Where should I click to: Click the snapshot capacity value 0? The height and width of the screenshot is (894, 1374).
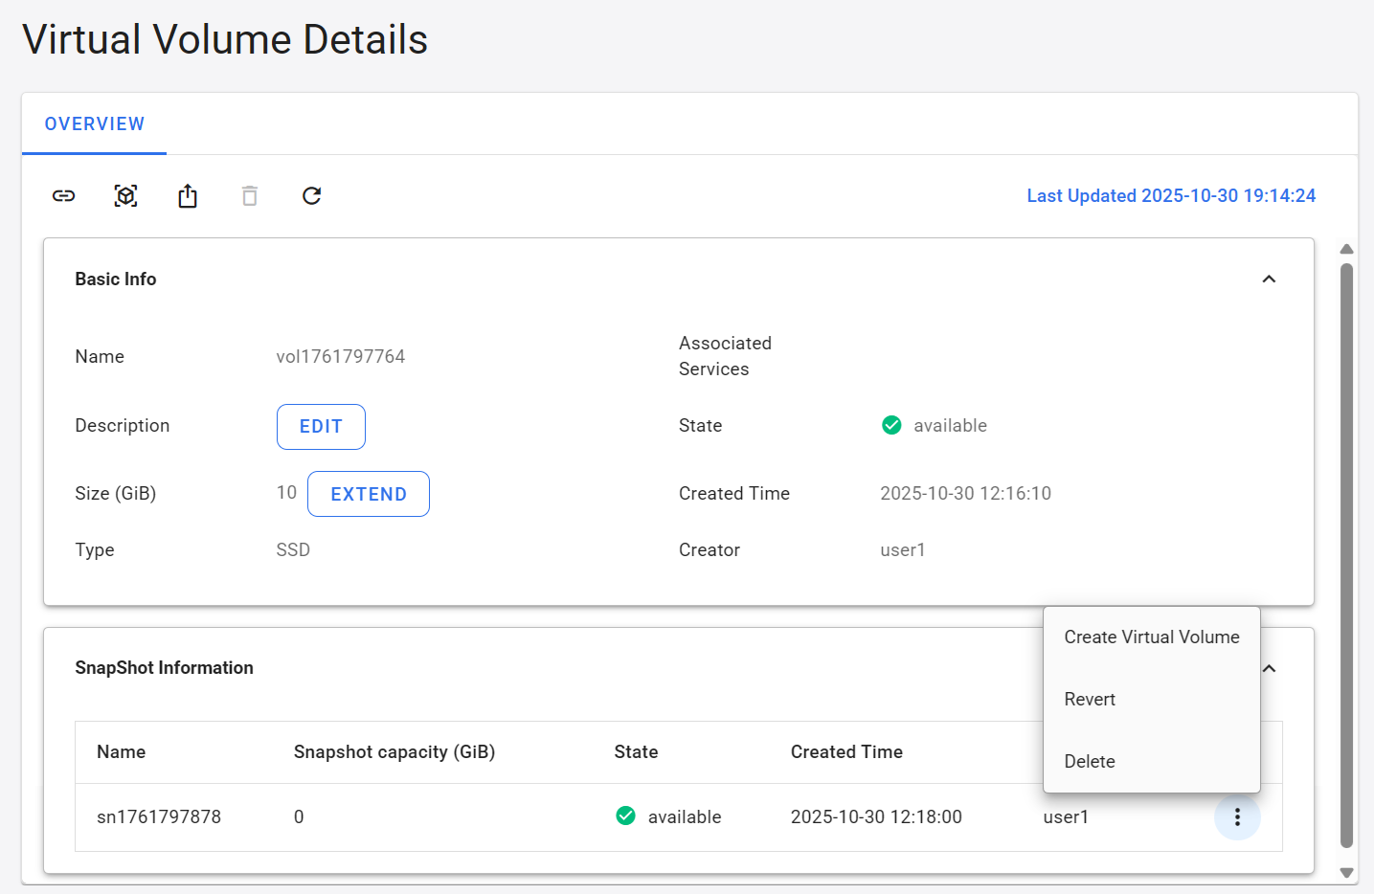(299, 816)
